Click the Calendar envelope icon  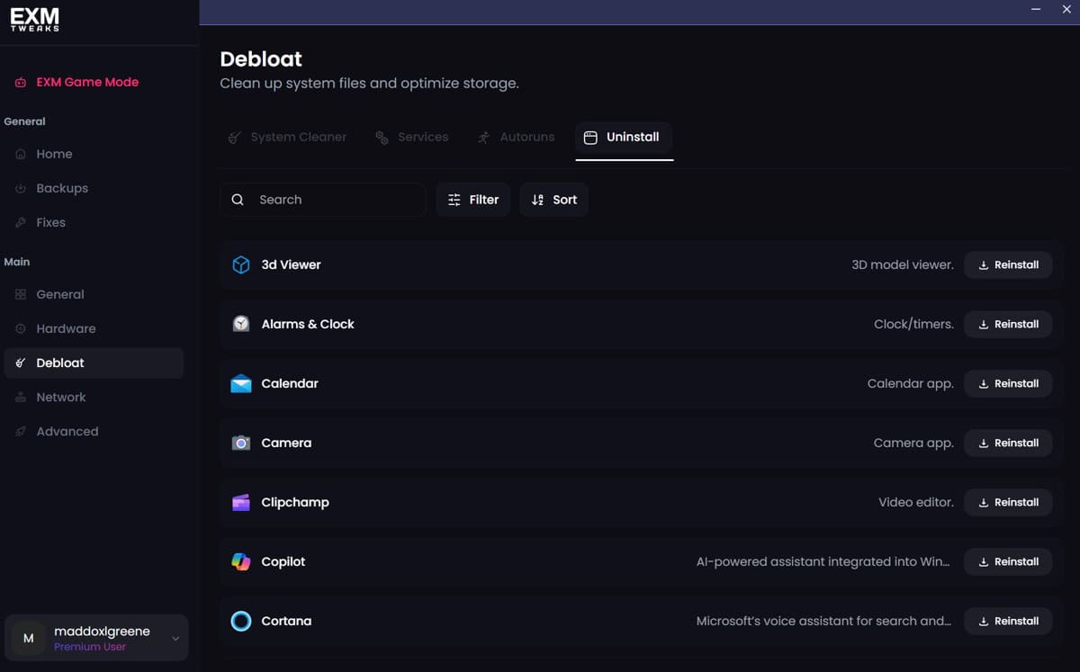[240, 384]
